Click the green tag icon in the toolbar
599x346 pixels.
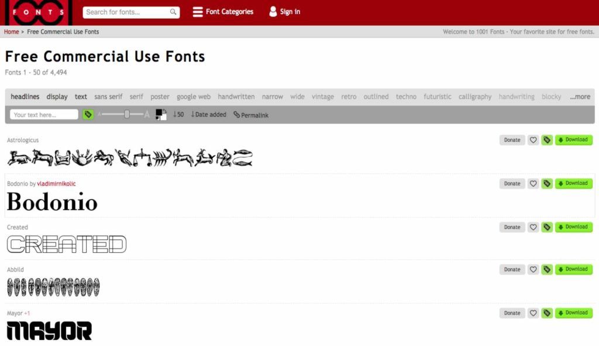(88, 114)
